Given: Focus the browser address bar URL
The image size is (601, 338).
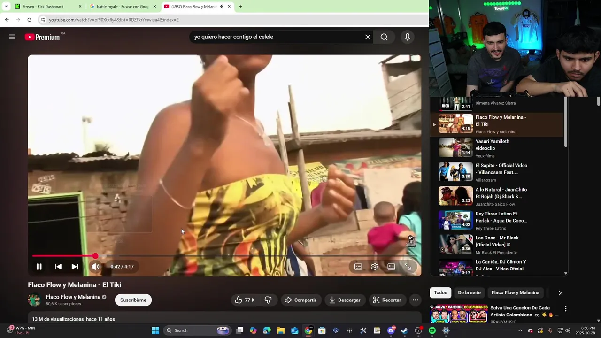Looking at the screenshot, I should [114, 20].
